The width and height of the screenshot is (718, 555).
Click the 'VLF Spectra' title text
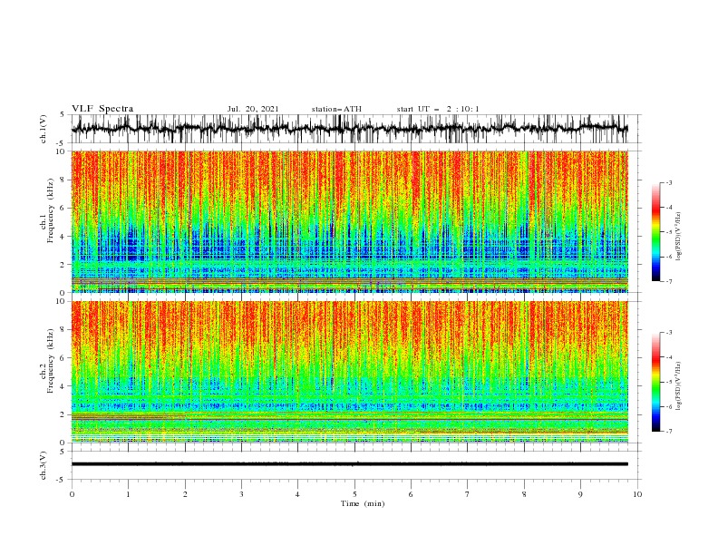coord(102,109)
